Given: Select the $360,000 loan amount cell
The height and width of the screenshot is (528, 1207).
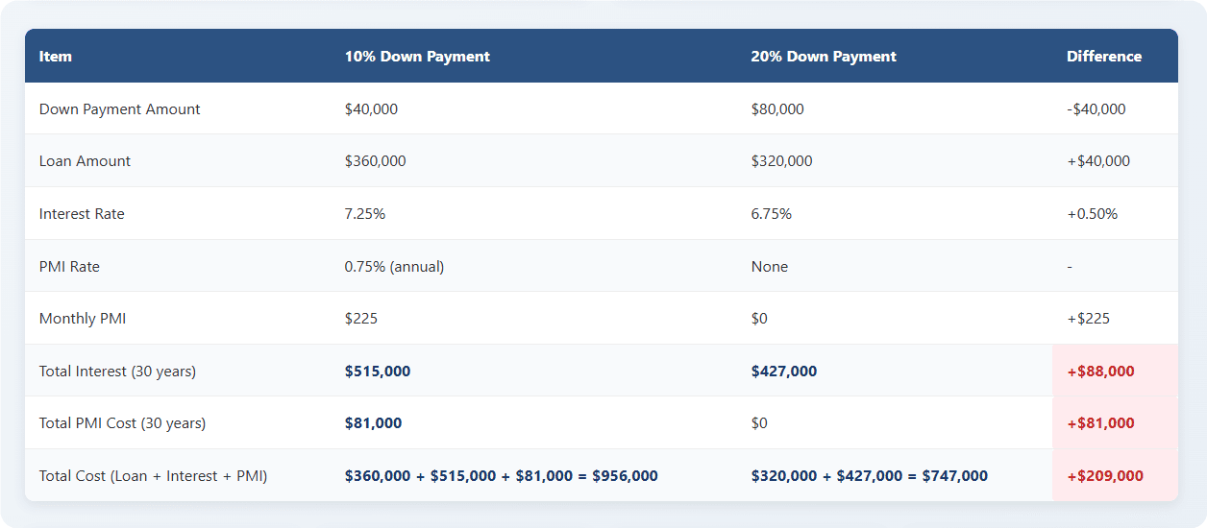Looking at the screenshot, I should tap(375, 161).
